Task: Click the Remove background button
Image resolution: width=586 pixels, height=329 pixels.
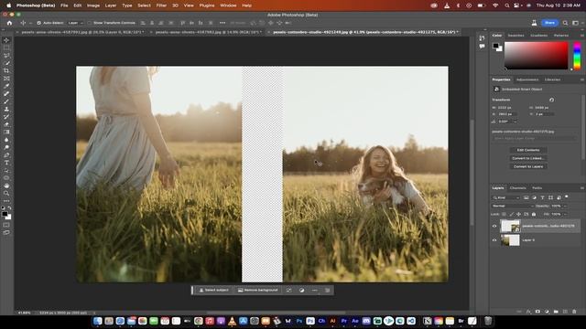Action: coord(258,290)
